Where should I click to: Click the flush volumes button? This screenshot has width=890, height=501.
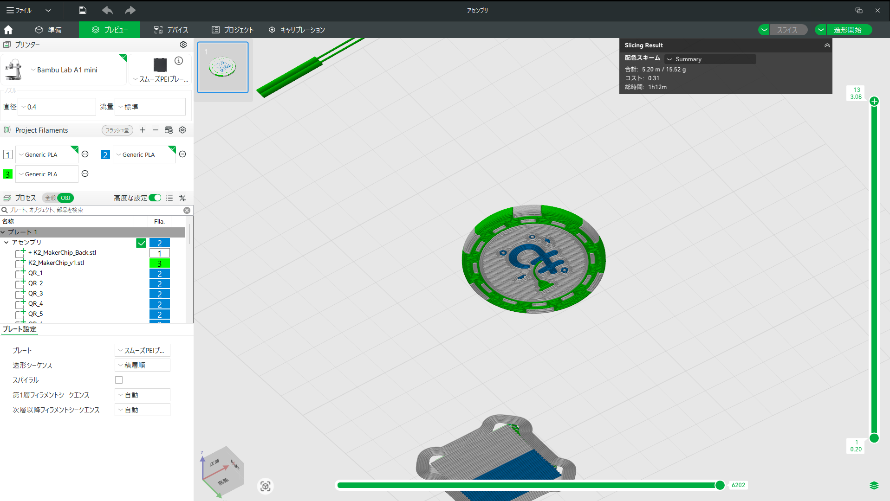click(117, 130)
